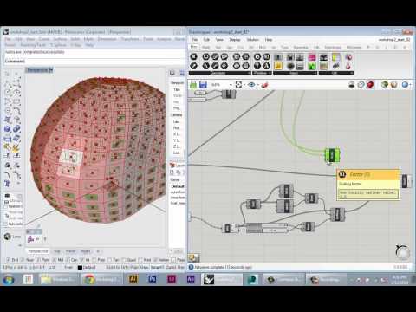
Task: Open Rhino Surface menu
Action: tap(60, 39)
